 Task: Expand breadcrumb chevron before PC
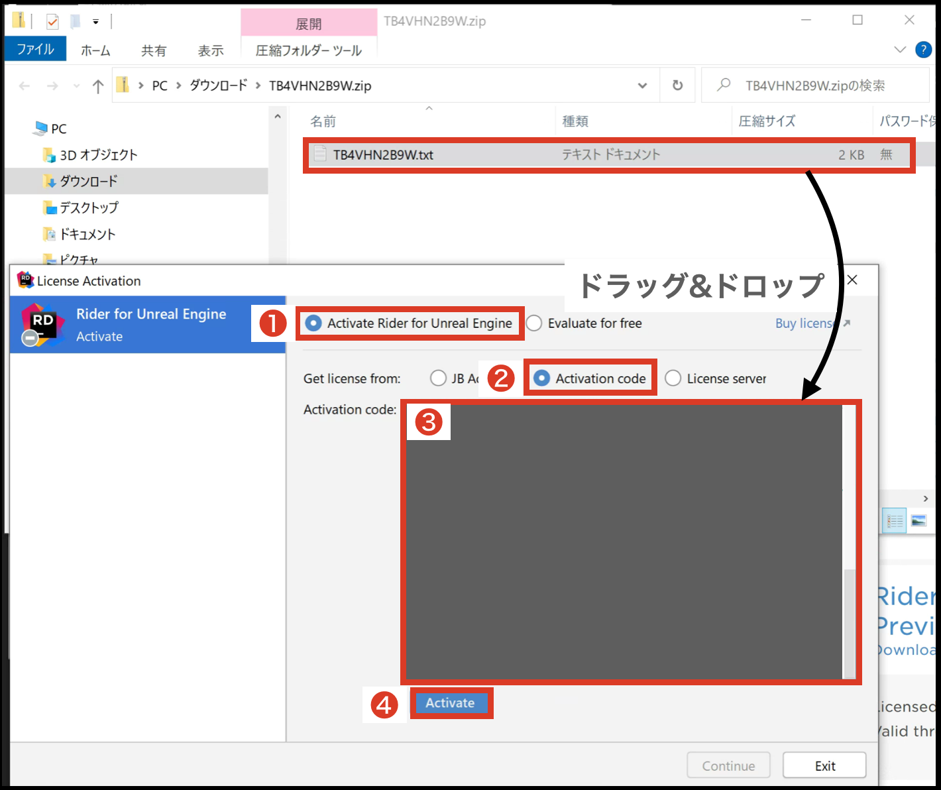[x=141, y=85]
